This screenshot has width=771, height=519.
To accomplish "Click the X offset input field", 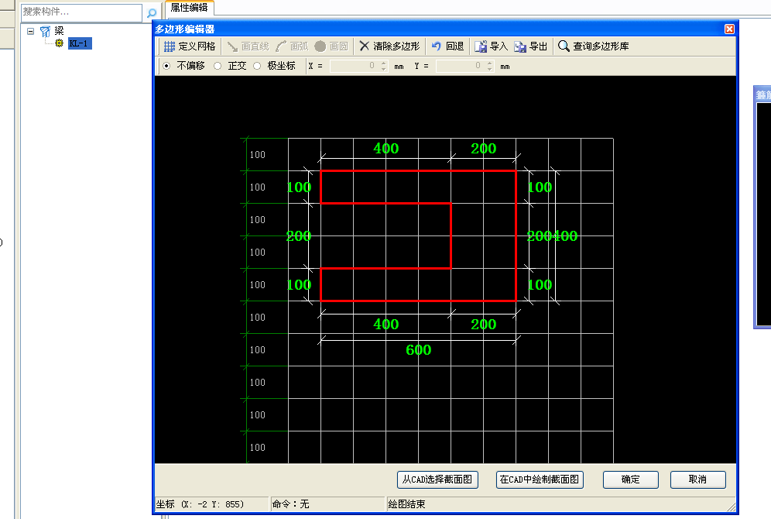I will pos(355,66).
